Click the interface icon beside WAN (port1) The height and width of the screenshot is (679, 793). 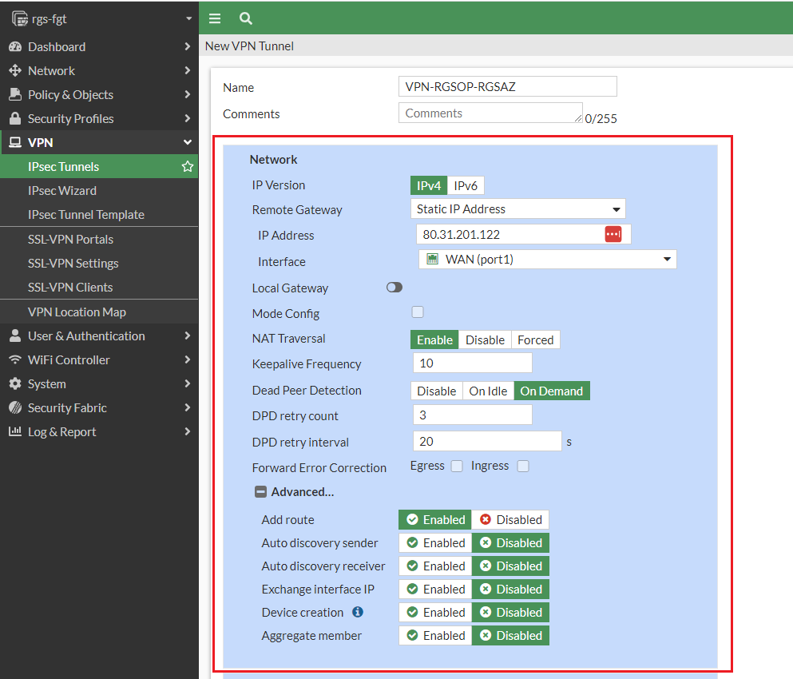pyautogui.click(x=432, y=259)
